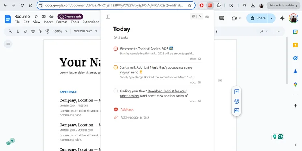Expand the Meet call options arrow
The width and height of the screenshot is (302, 151).
[x=240, y=18]
